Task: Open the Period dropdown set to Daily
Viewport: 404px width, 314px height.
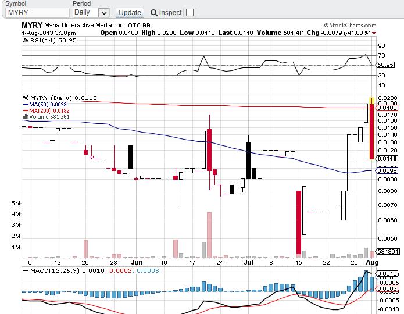Action: click(91, 13)
